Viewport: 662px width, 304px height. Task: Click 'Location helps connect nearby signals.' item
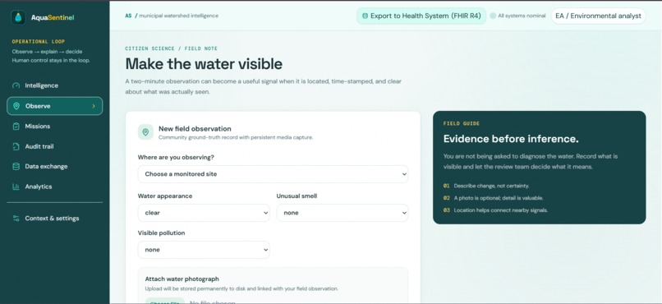(501, 210)
